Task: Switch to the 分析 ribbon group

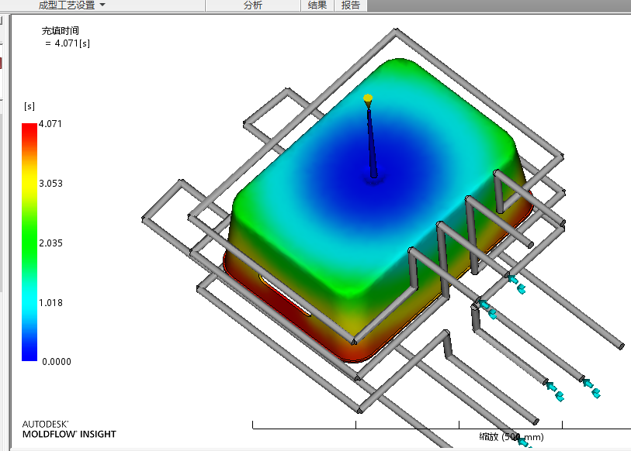Action: tap(253, 5)
